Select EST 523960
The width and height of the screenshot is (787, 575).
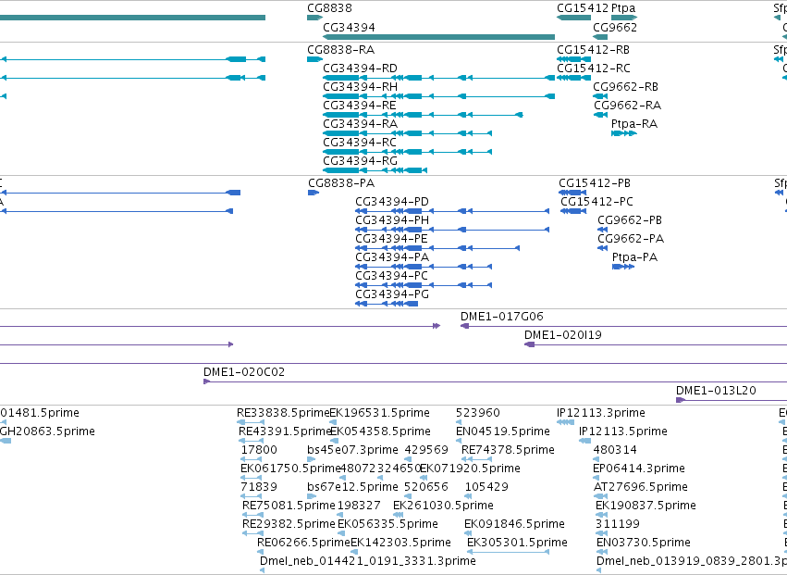[478, 413]
